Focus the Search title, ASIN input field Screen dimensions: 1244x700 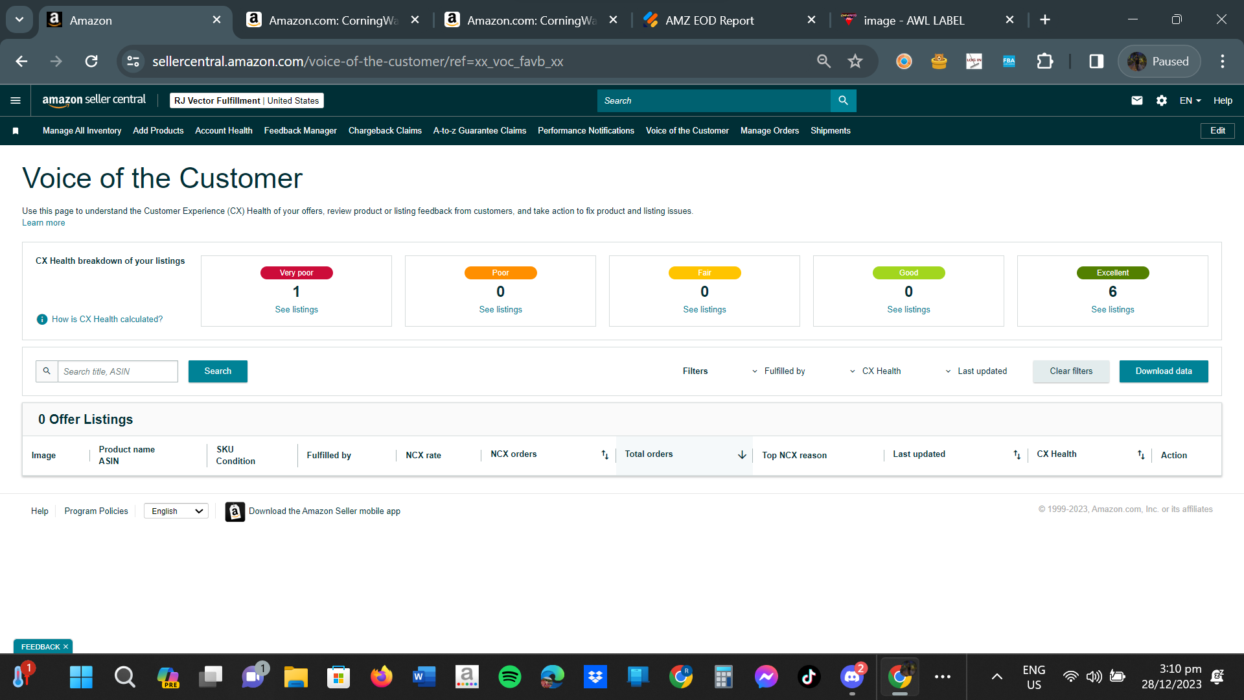(117, 371)
